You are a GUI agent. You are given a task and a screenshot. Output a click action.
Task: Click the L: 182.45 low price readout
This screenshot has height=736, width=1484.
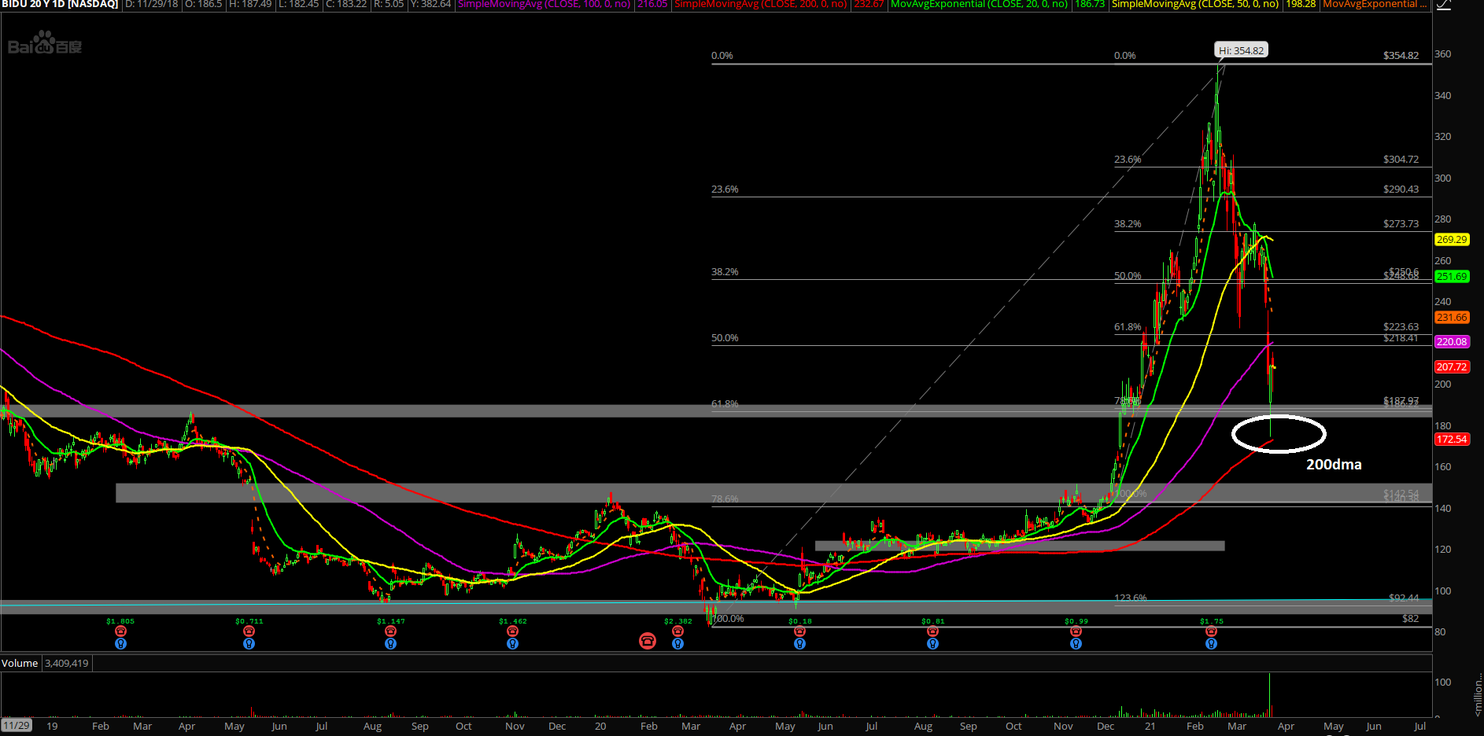[299, 4]
